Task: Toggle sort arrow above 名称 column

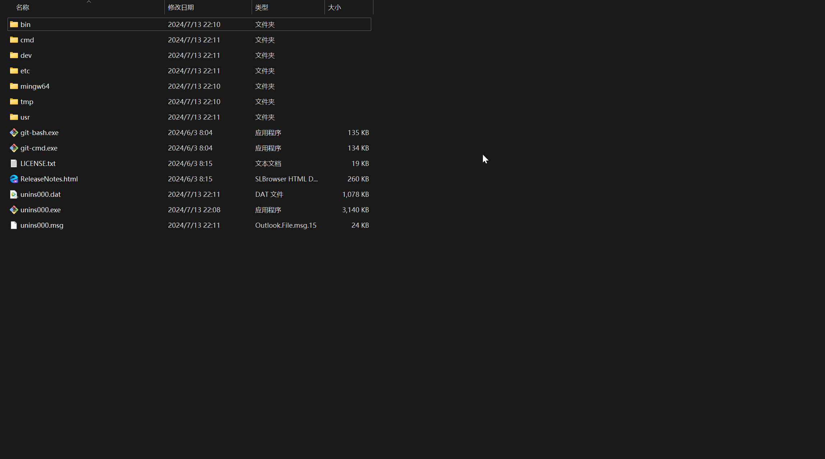Action: (89, 2)
